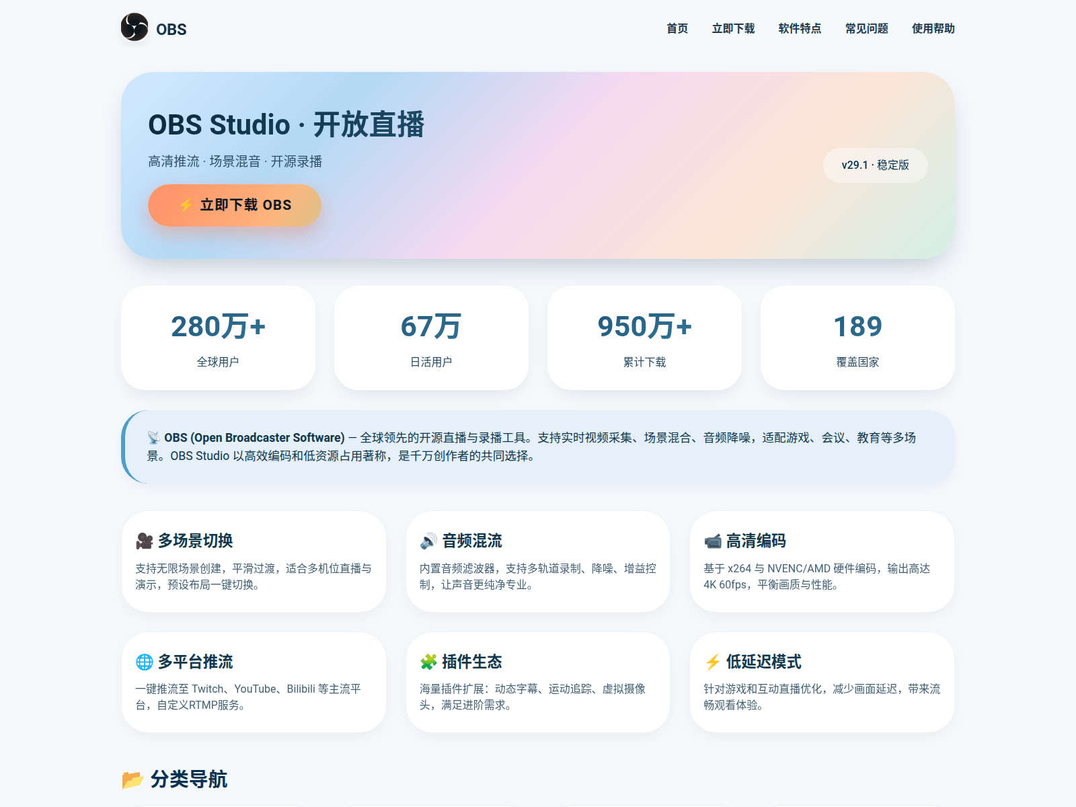Screen dimensions: 1076x807
Task: Click the 音频混流 card title
Action: 472,541
